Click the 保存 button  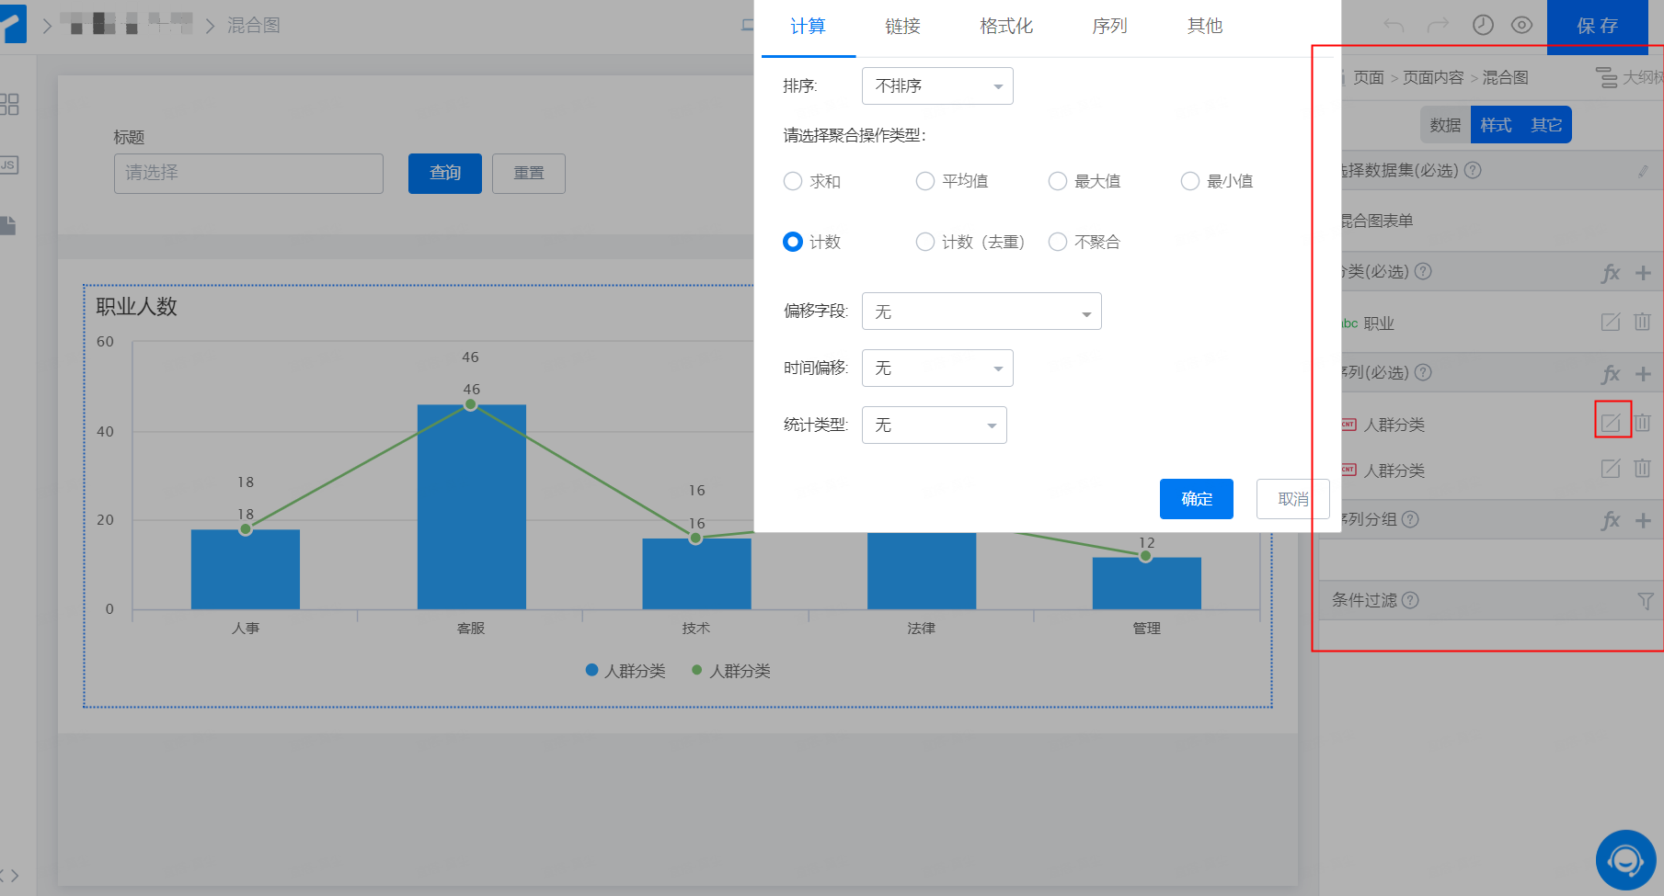coord(1598,26)
